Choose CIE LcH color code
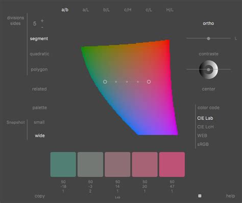 (205, 127)
